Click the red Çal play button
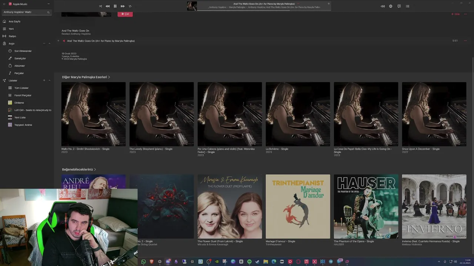The height and width of the screenshot is (266, 474). point(125,14)
